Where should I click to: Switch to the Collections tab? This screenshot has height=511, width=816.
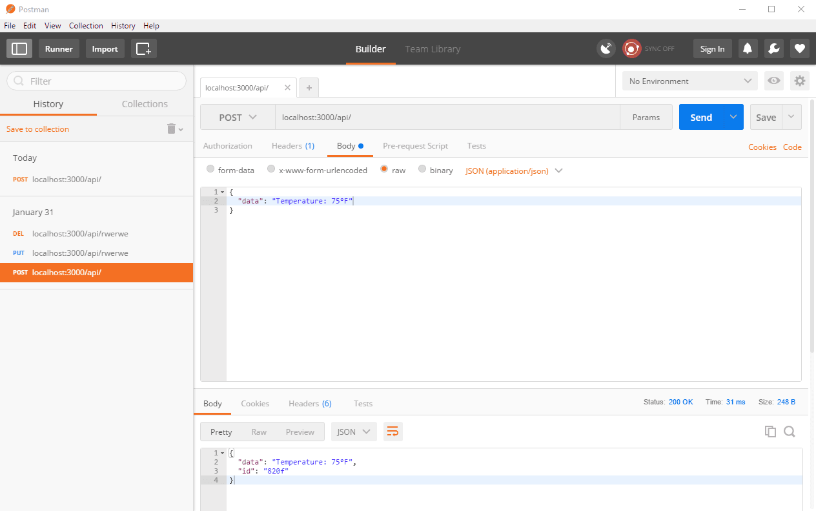point(145,104)
